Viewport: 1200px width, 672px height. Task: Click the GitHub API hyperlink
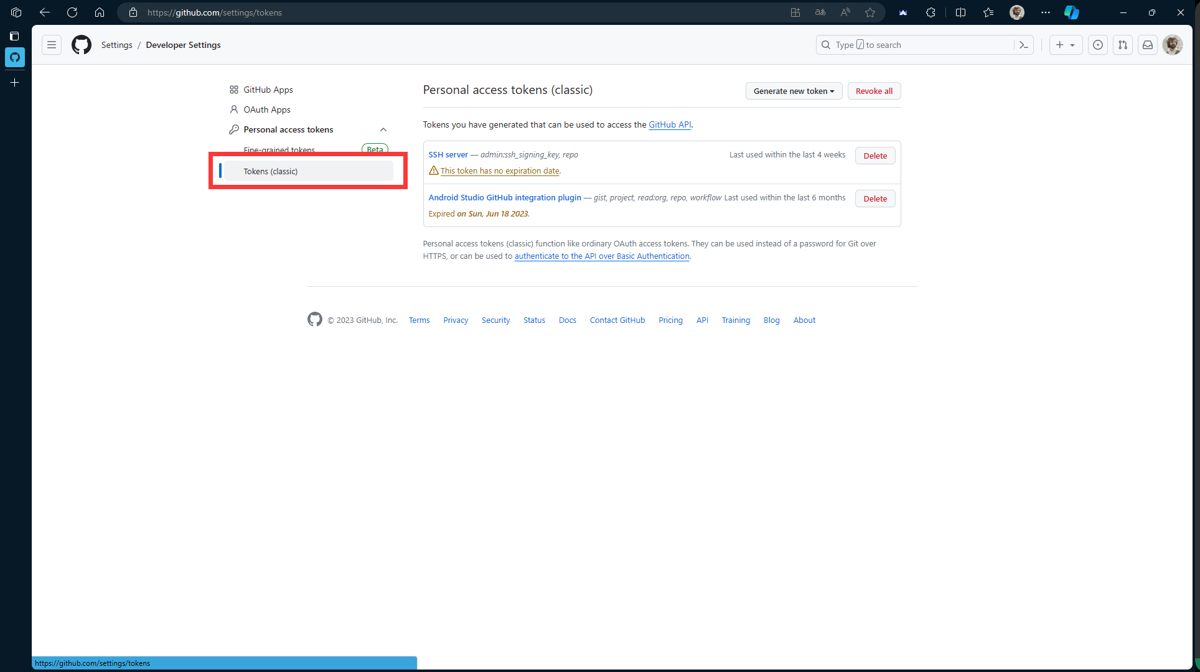click(669, 124)
